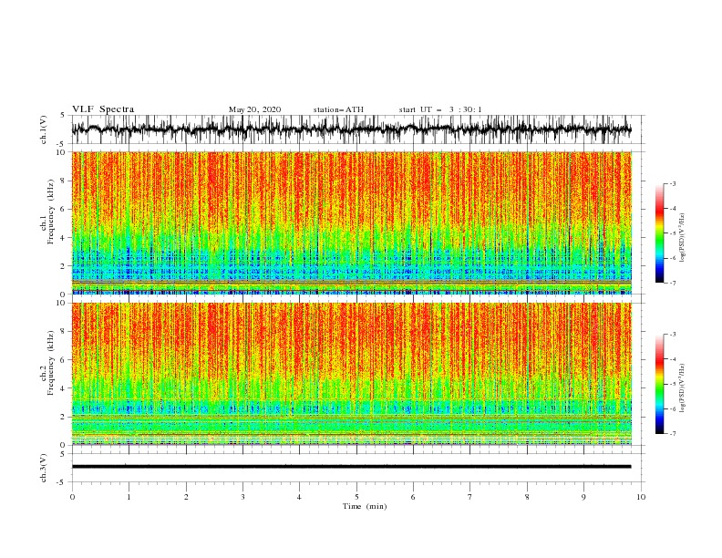Click the "-4" tick on lower color bar
Image resolution: width=722 pixels, height=558 pixels.
[x=673, y=359]
